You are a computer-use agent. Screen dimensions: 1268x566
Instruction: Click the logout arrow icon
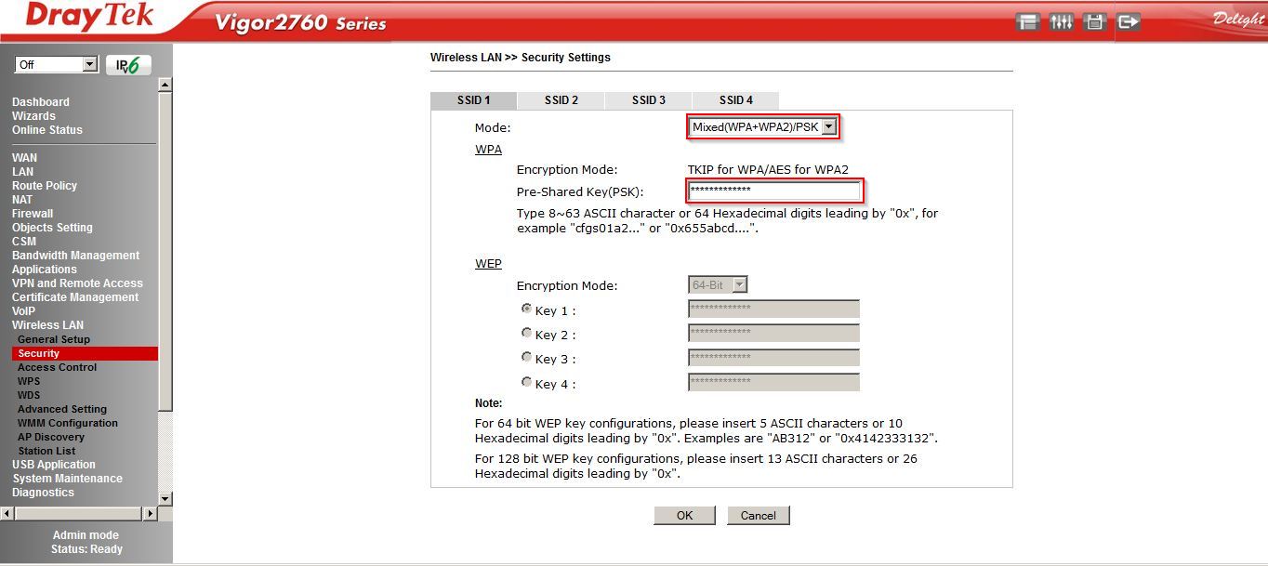tap(1129, 22)
